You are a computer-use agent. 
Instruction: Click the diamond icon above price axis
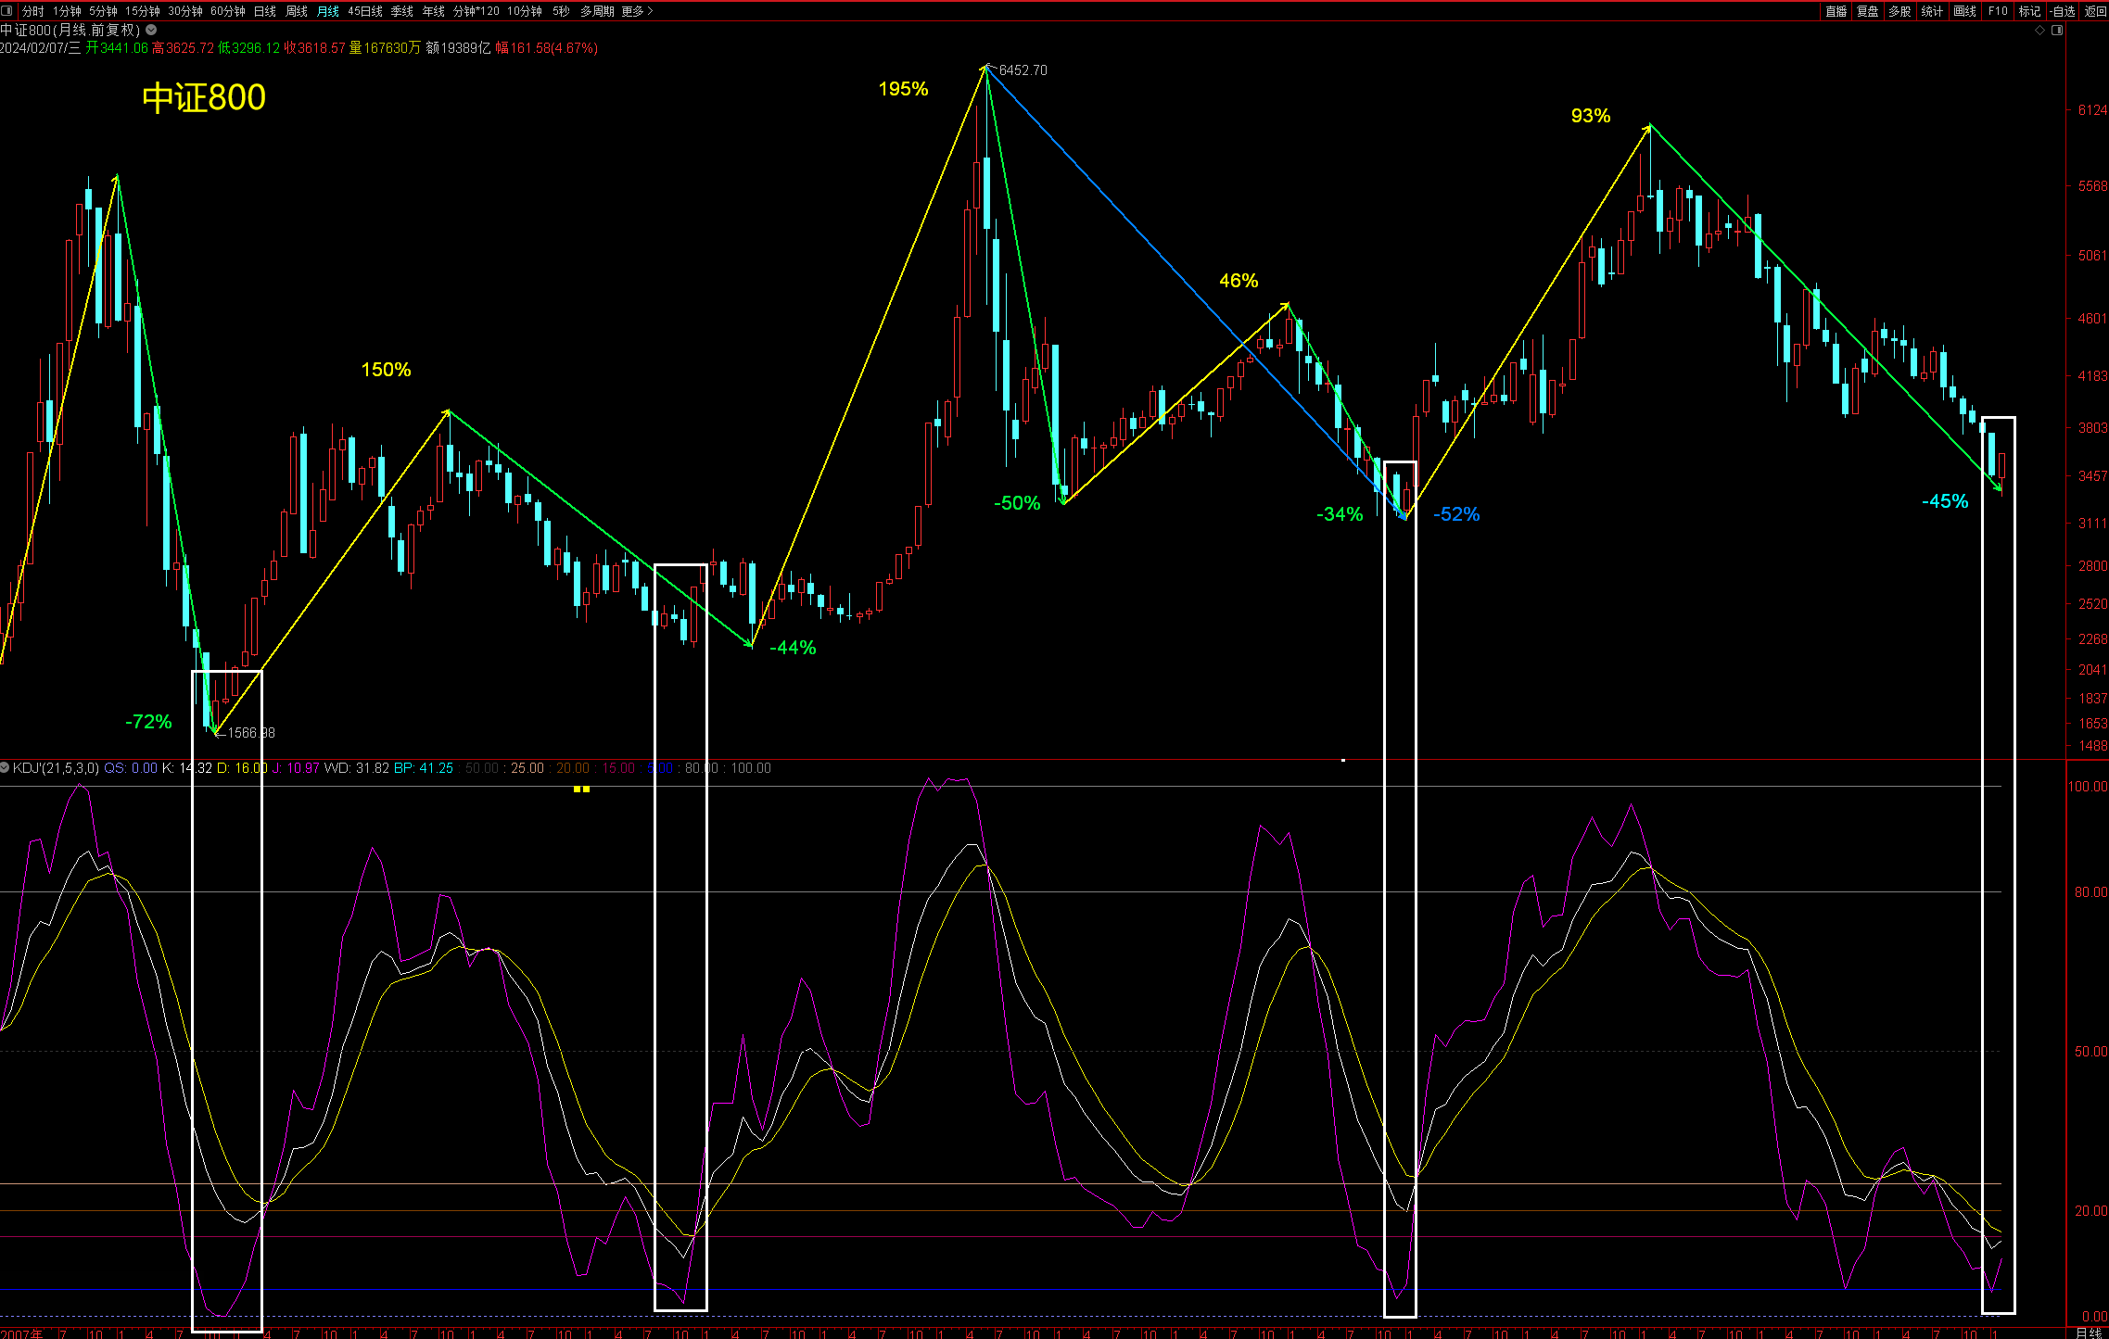point(2039,31)
